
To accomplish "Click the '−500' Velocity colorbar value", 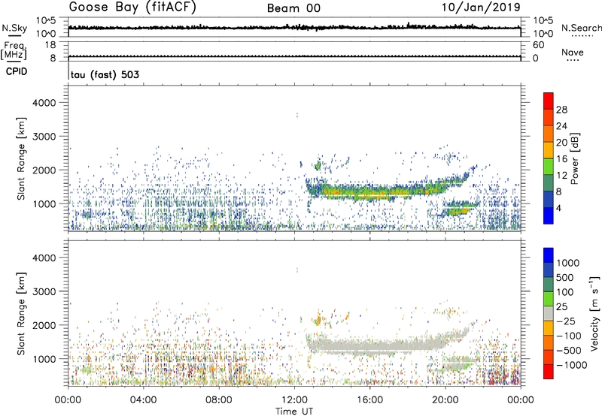I will pos(569,351).
